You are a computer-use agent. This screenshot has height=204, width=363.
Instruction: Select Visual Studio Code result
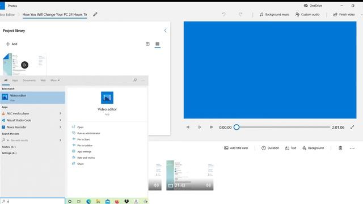(19, 120)
